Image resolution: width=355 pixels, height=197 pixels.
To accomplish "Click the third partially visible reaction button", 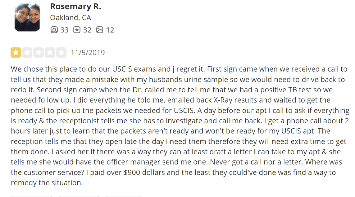I will click(124, 196).
